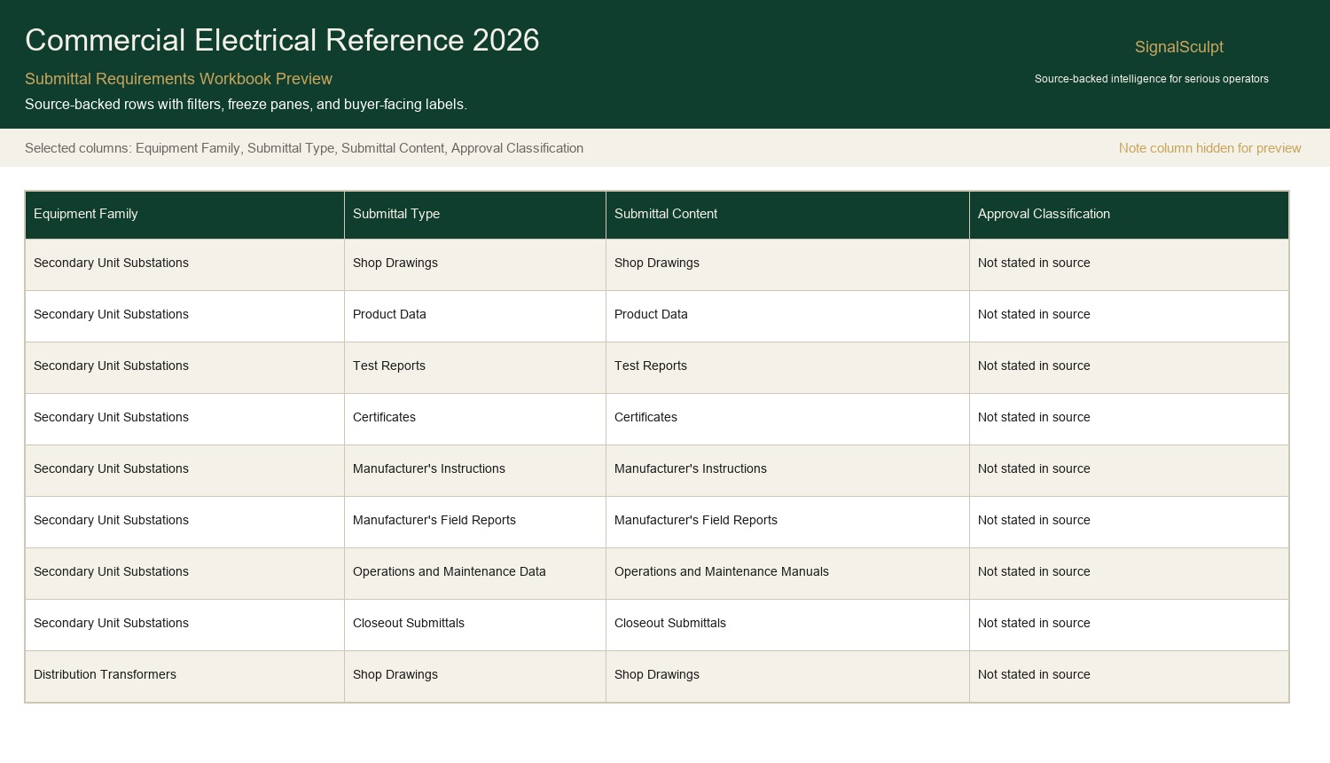Click the Approval Classification column header
Screen dimensions: 1330x763
click(1129, 215)
